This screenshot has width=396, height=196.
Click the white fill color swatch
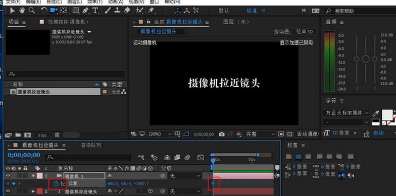click(387, 114)
